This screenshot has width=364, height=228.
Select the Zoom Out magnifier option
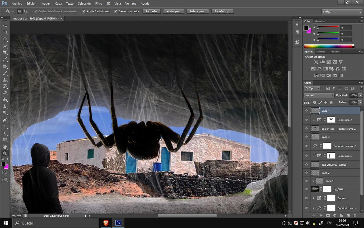[26, 11]
